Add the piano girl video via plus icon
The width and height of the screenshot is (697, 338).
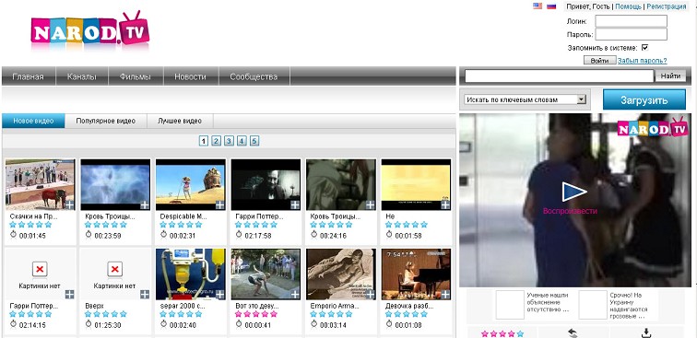[x=445, y=294]
